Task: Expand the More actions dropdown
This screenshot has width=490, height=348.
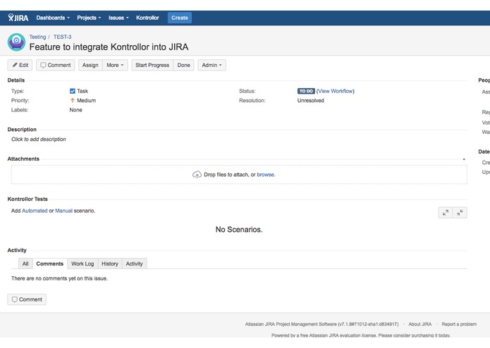Action: (x=115, y=66)
